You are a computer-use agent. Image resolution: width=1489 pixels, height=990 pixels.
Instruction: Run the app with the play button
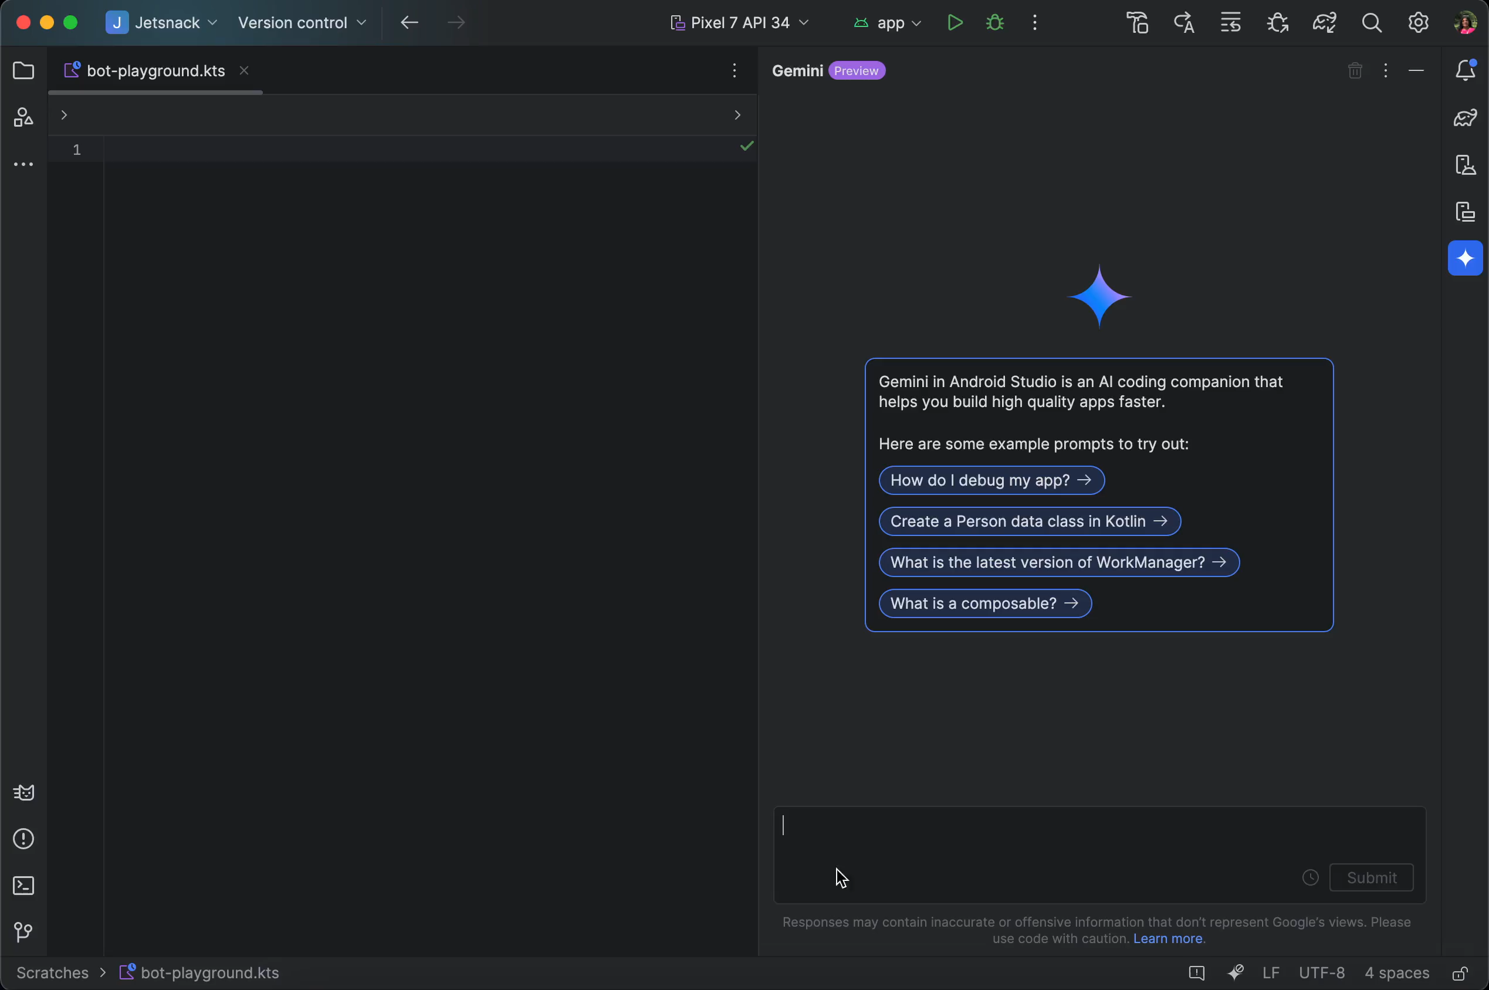coord(955,23)
